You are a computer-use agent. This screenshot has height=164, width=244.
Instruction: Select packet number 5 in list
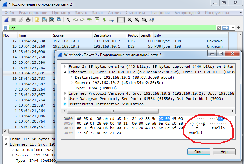coord(29,105)
